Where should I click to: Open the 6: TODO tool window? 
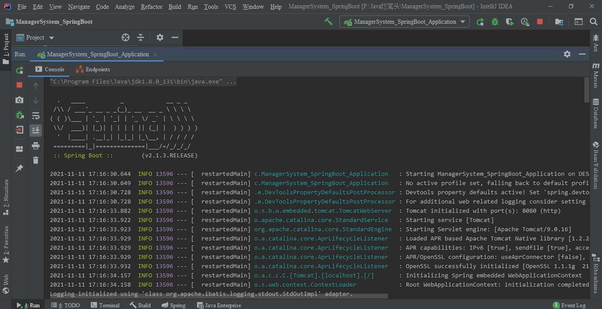point(65,305)
